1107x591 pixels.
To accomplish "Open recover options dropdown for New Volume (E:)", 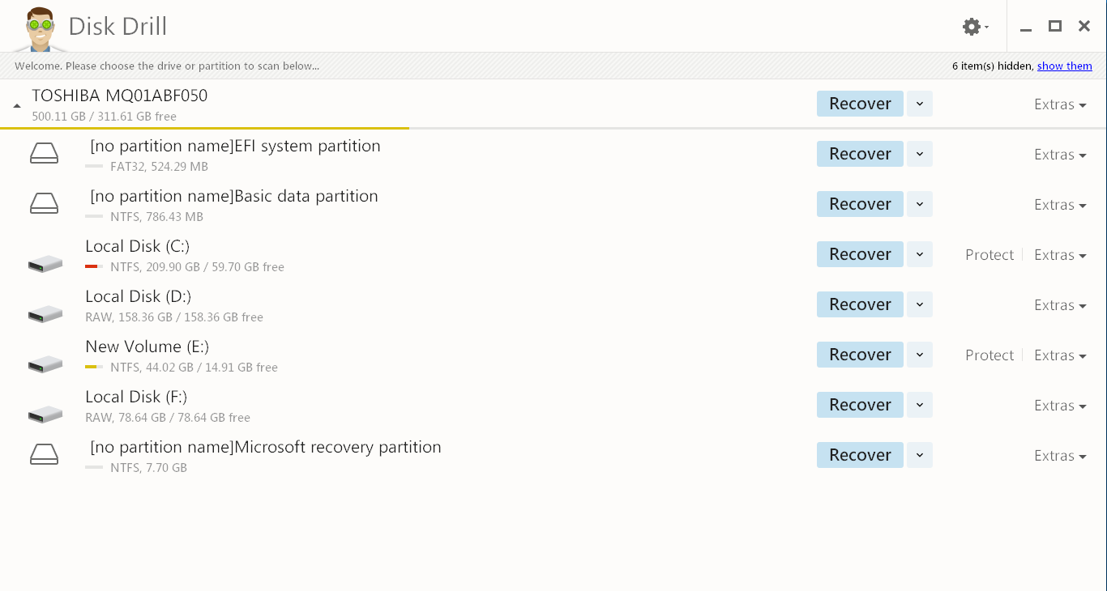I will (919, 355).
